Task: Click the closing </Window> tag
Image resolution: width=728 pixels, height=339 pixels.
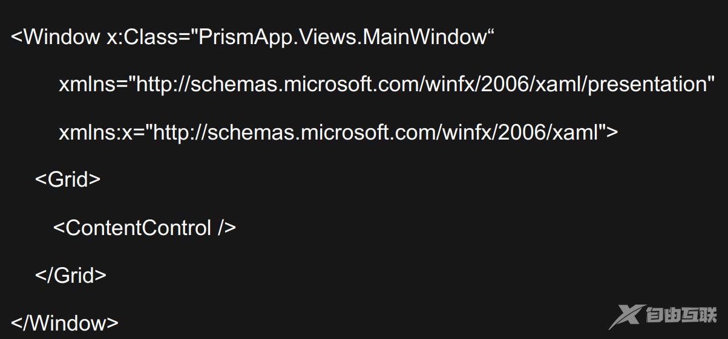Action: tap(65, 323)
